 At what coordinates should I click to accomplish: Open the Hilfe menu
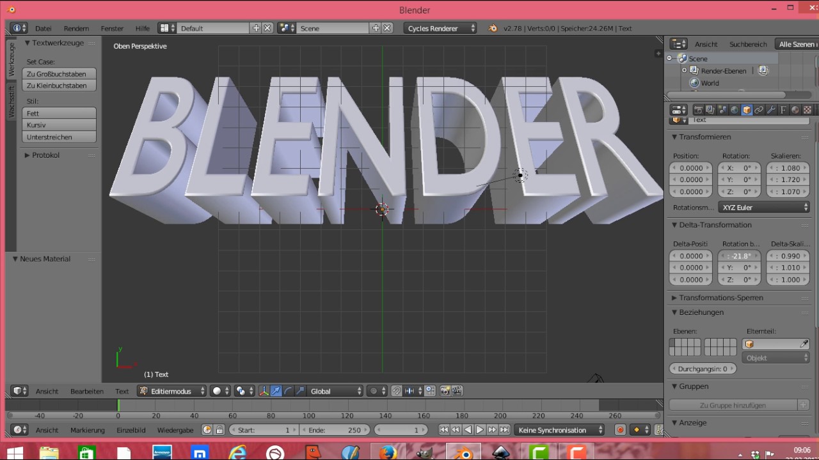click(142, 29)
